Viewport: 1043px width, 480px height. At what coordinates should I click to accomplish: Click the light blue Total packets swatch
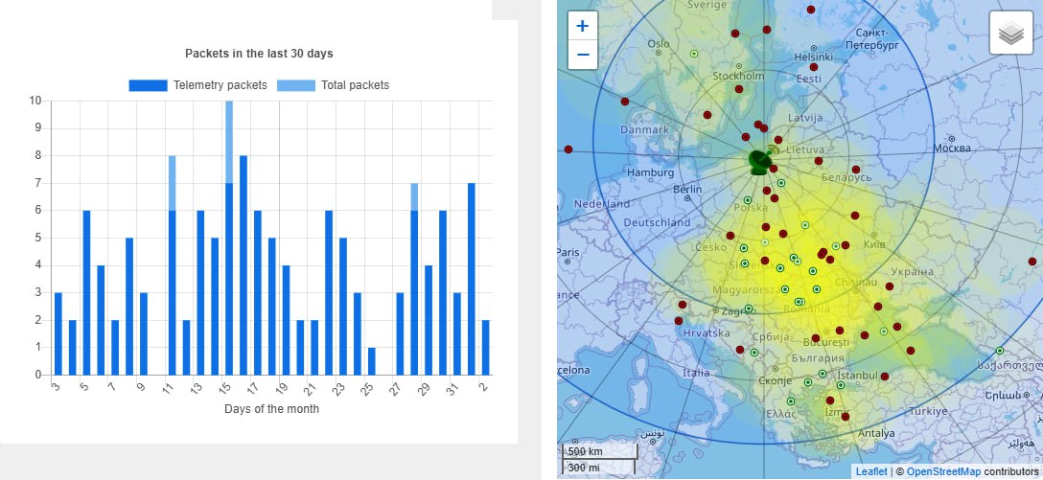point(295,85)
